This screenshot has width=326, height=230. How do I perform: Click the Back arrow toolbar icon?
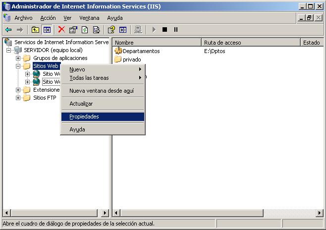click(x=8, y=30)
